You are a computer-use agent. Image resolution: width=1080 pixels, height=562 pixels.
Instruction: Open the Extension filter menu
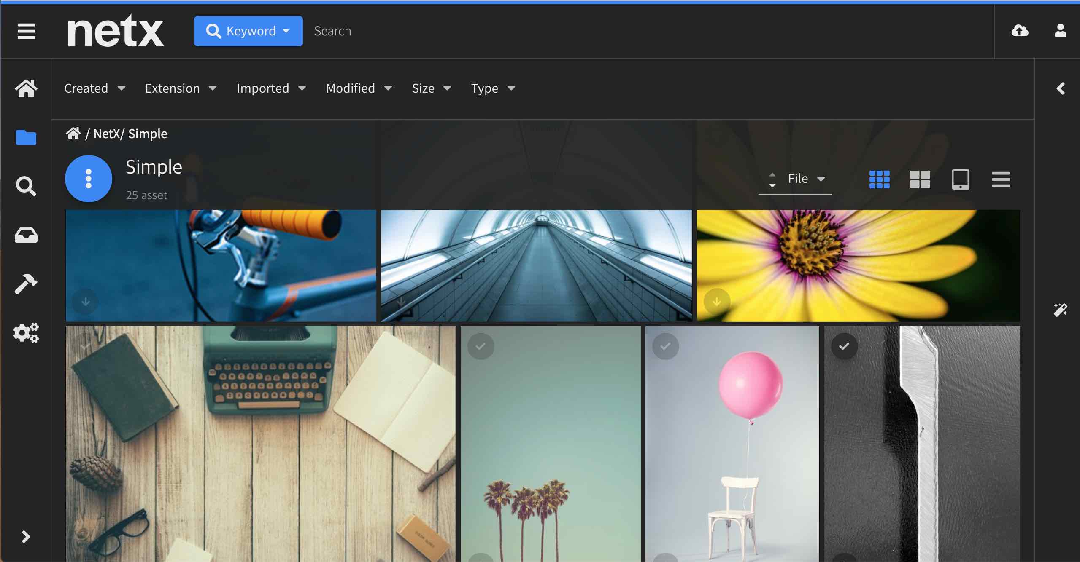point(181,88)
